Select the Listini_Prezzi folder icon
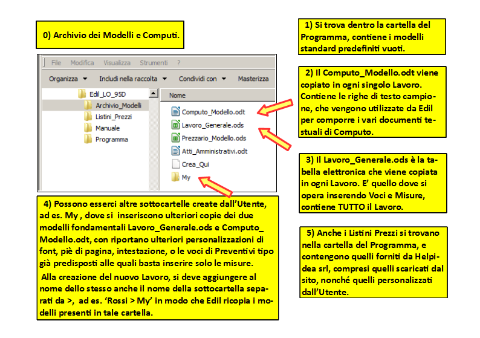The image size is (480, 338). tap(88, 117)
